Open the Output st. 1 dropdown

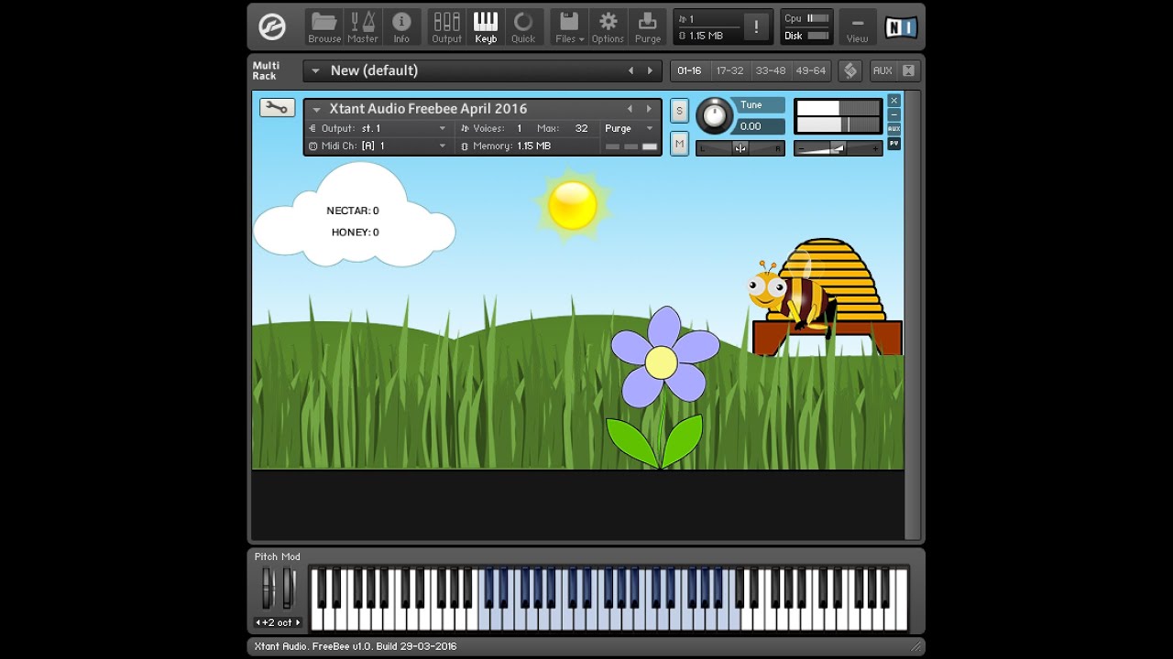(x=378, y=128)
